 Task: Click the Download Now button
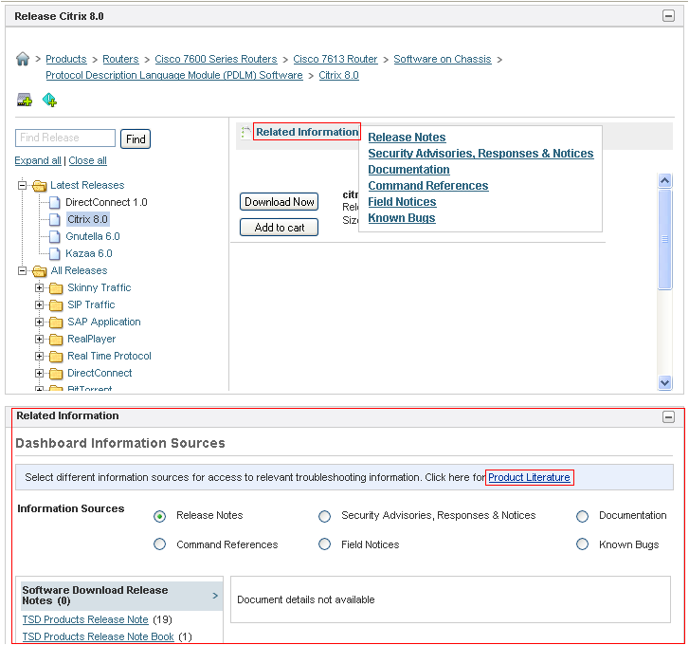(x=279, y=202)
